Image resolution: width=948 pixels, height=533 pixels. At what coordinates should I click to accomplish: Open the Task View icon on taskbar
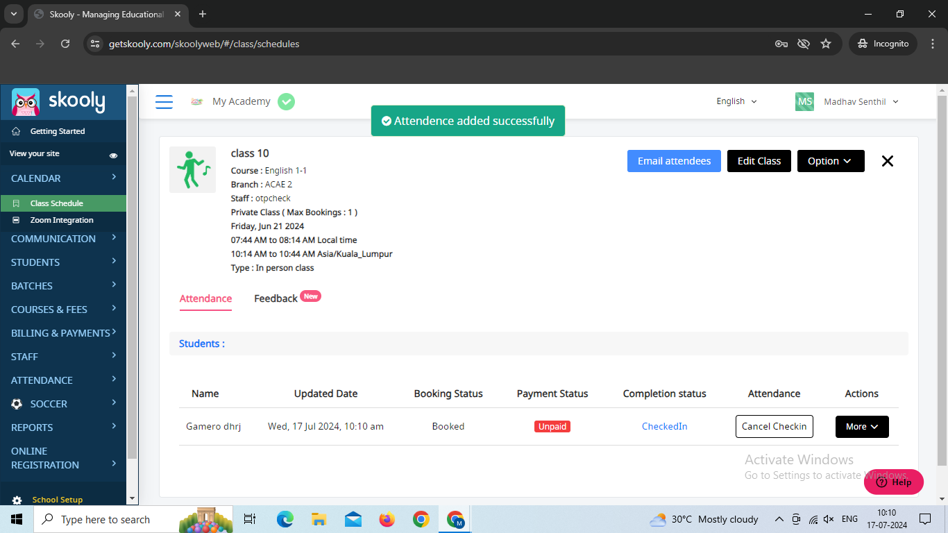tap(251, 519)
